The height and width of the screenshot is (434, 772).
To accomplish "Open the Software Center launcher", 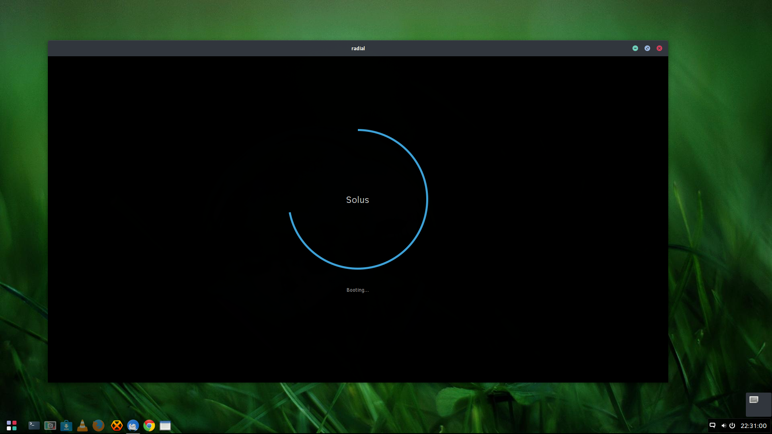I will tap(66, 426).
